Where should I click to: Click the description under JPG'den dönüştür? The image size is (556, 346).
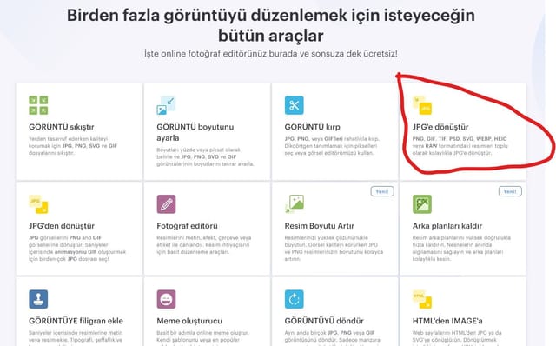tap(77, 249)
